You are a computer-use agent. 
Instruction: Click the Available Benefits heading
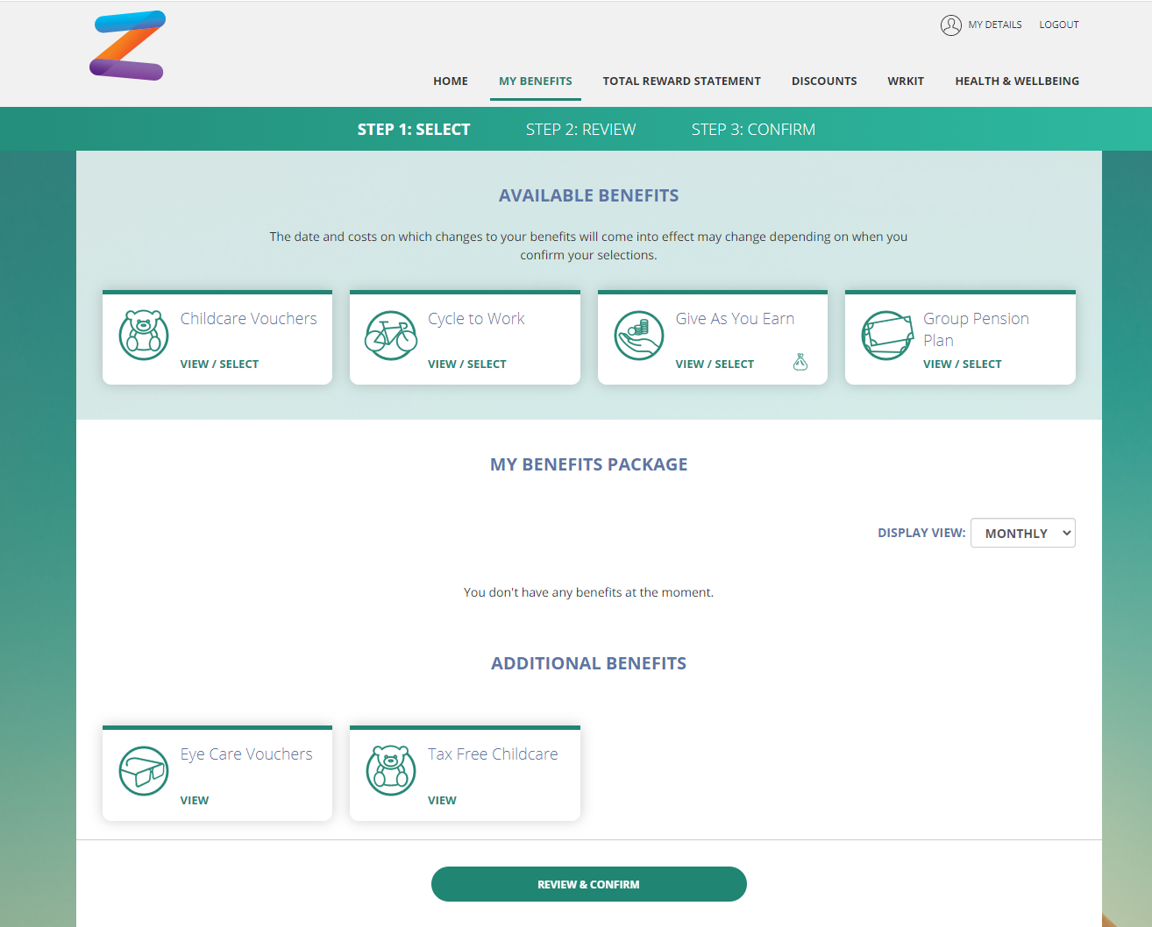(589, 195)
